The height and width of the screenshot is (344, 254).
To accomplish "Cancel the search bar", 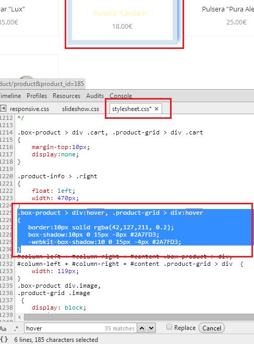I will point(212,328).
